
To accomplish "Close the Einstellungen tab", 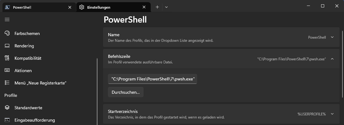I will (x=144, y=7).
